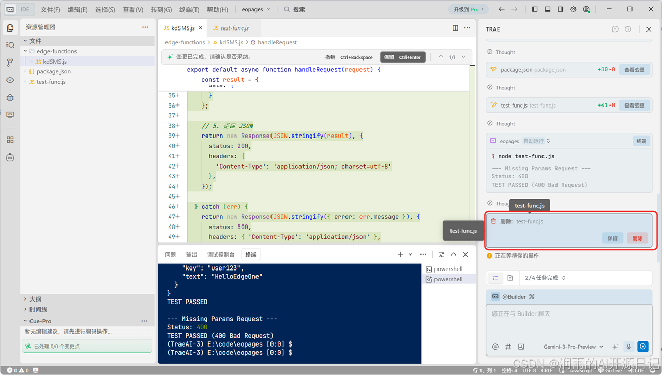
Task: Start a new chat in TRAE panel
Action: pyautogui.click(x=615, y=29)
